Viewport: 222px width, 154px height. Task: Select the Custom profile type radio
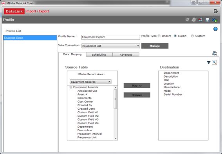[192, 36]
